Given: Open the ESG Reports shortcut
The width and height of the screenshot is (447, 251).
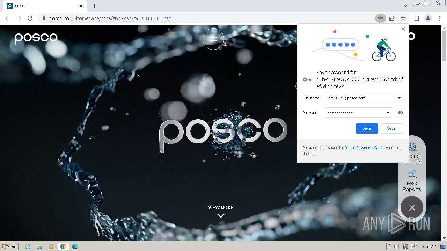Looking at the screenshot, I should (412, 181).
